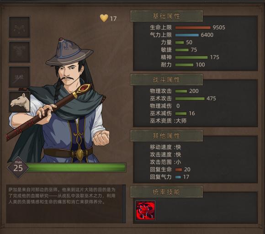Screen dimensions: 265x234
Task: Select the second empty armor slot
Action: (20, 52)
